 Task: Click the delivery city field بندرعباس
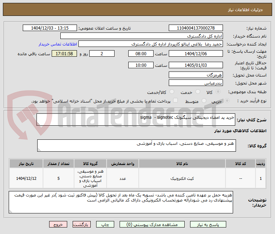196,83
